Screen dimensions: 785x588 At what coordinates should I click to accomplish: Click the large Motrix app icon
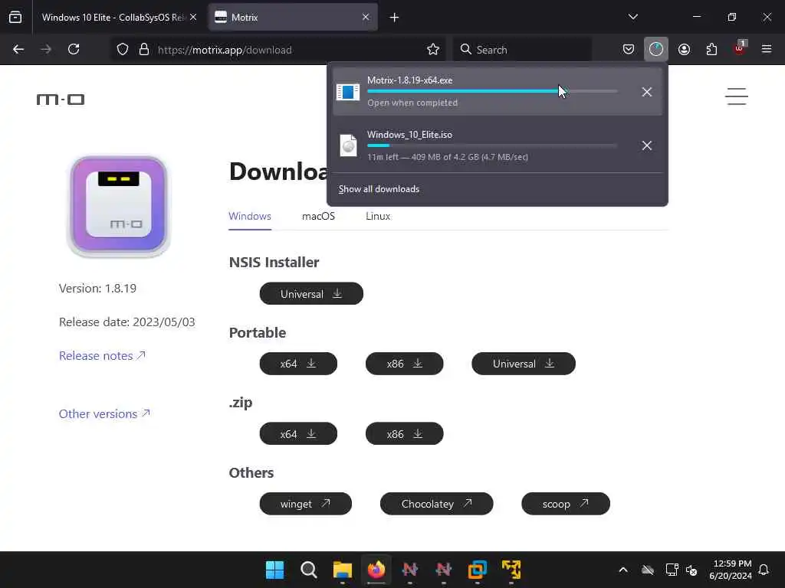click(119, 206)
